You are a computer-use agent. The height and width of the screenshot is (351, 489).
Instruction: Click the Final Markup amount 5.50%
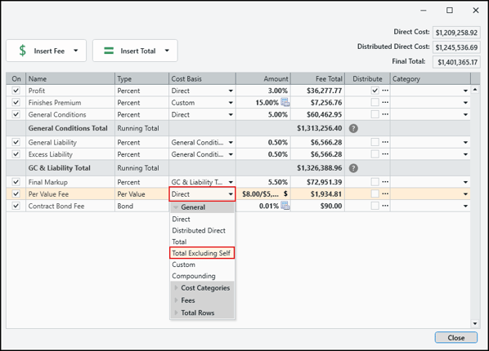point(263,182)
